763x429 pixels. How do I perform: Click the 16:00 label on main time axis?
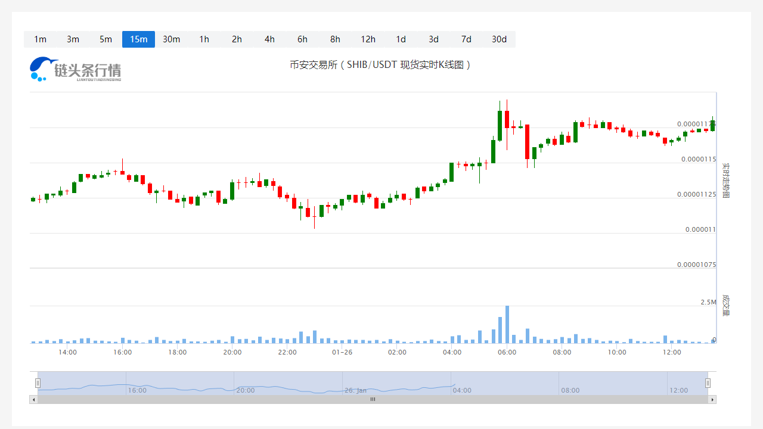(x=122, y=352)
